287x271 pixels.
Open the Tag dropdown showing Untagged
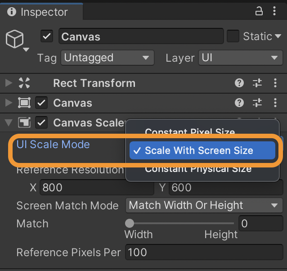click(x=108, y=58)
